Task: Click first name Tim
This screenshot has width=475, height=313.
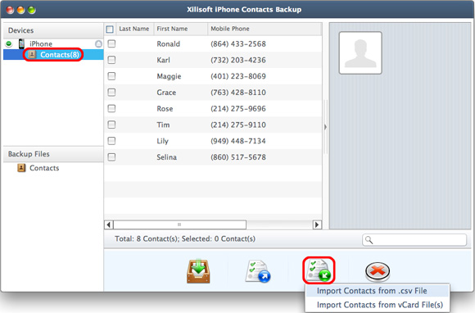Action: [163, 125]
